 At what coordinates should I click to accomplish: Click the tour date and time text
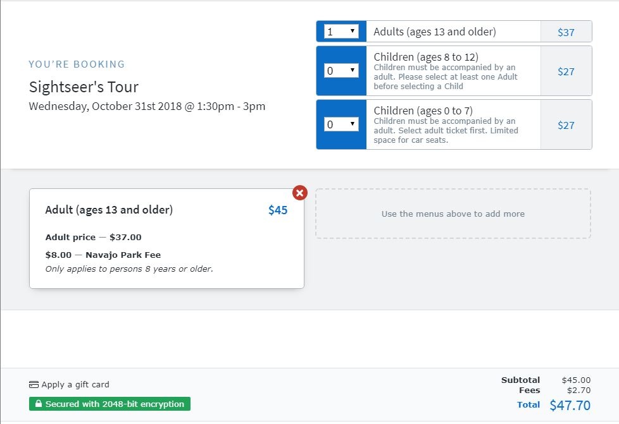click(147, 106)
